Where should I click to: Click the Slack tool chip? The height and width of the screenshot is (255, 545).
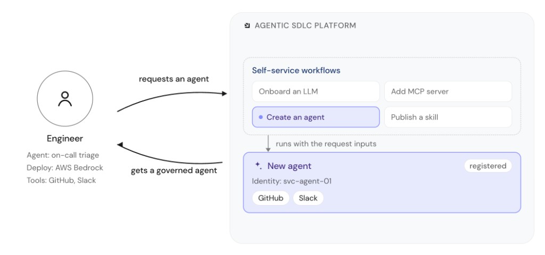point(308,198)
